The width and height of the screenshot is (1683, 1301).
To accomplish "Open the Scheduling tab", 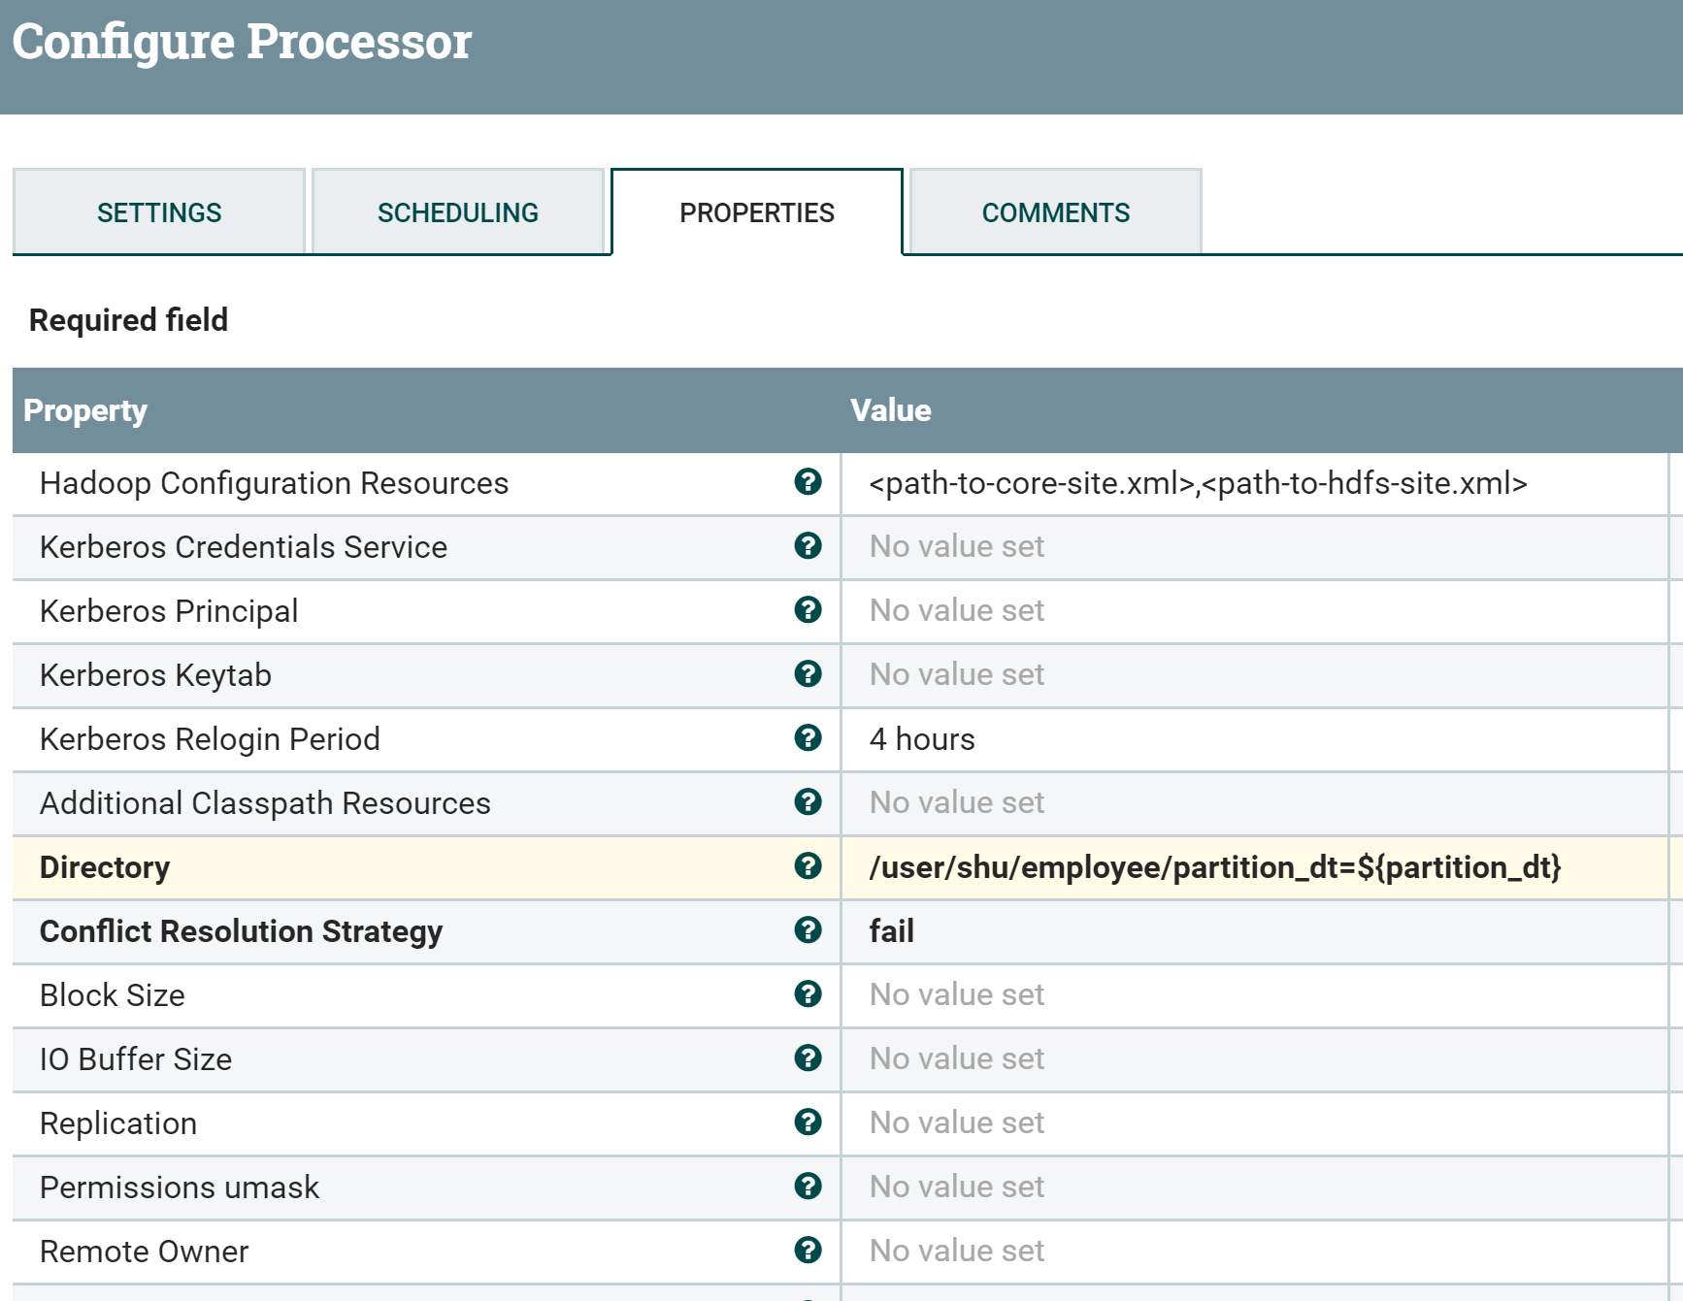I will coord(458,211).
